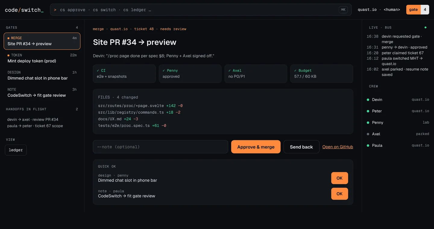Screen dimensions: 434x229
Task: Click the Axel no P0/P1 check card
Action: (x=256, y=74)
